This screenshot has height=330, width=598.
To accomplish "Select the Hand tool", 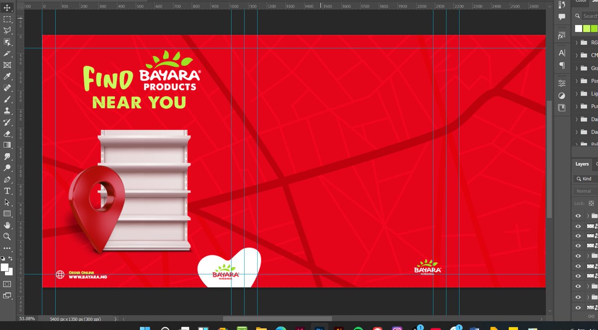I will click(7, 225).
